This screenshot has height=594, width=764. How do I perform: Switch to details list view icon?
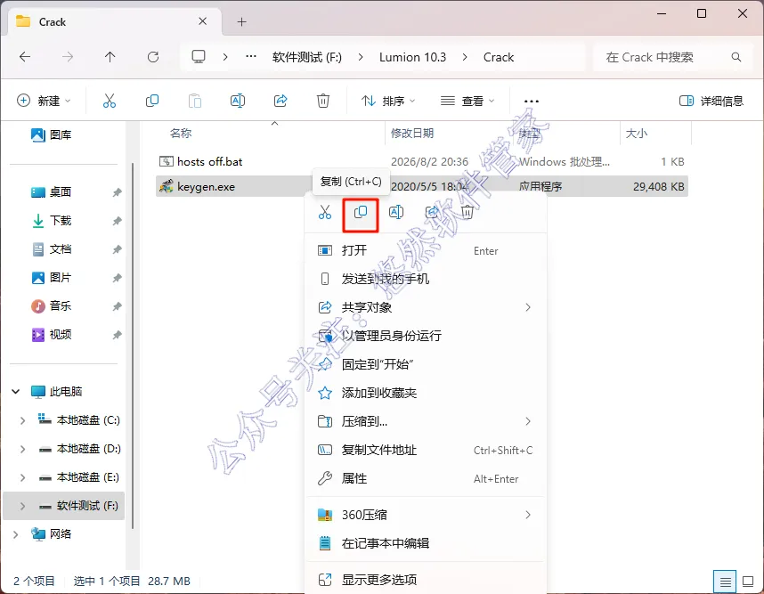725,582
